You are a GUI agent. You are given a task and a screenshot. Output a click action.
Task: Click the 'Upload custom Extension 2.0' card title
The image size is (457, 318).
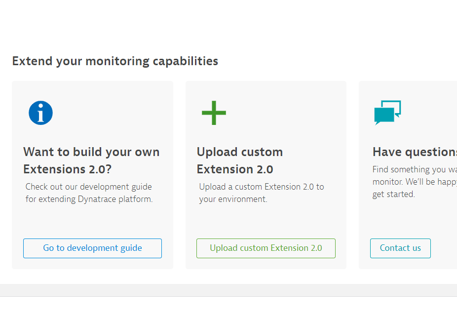click(x=240, y=160)
